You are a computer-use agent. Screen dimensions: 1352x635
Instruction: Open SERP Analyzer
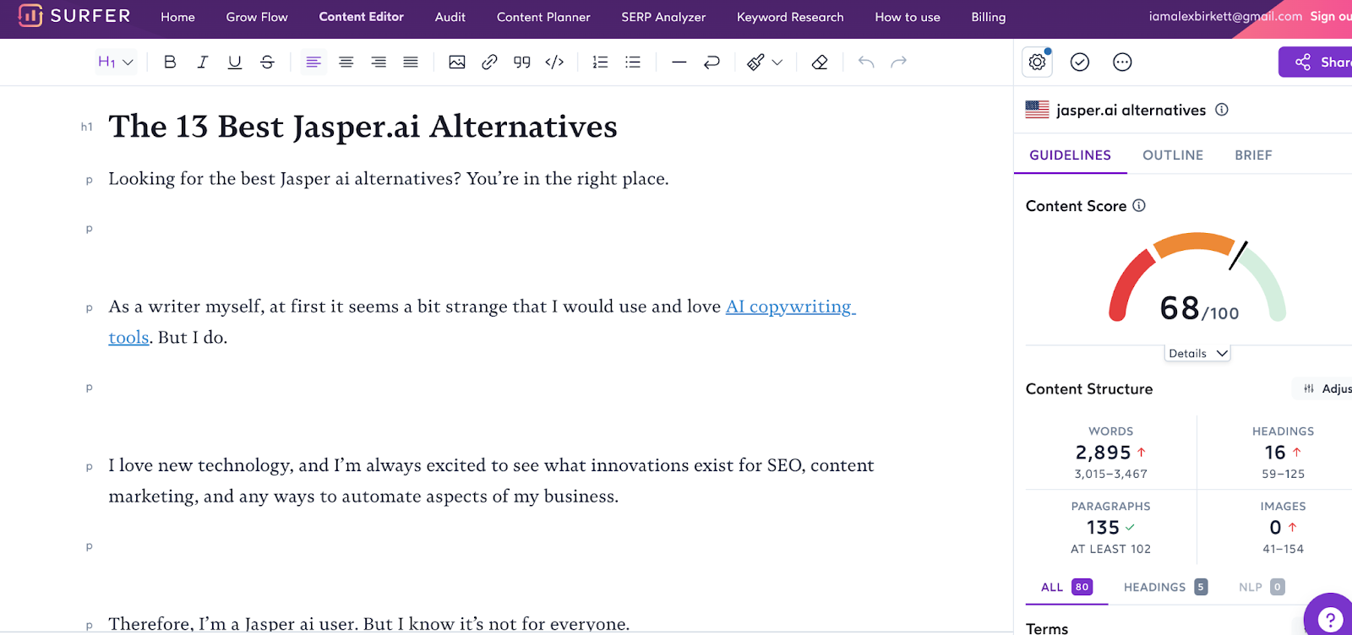click(x=663, y=17)
